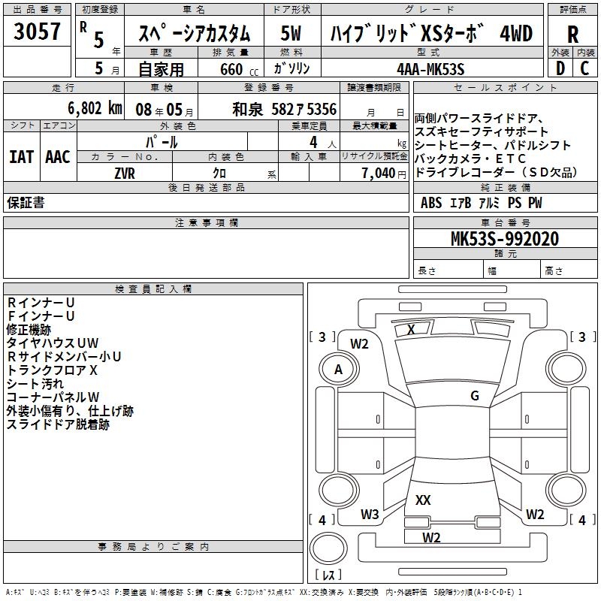Click the トランクフロアX inspector note line
Screen dimensions: 601x601
(x=53, y=370)
